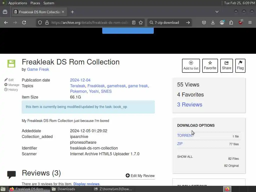Click the green floppy disk software icon

click(x=11, y=63)
